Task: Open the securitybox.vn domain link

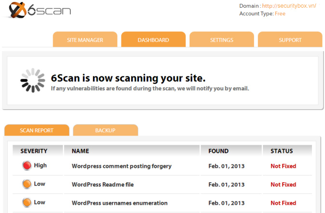Action: pos(289,6)
